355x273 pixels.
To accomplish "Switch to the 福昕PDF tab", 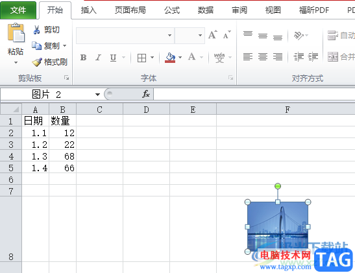I will (314, 10).
